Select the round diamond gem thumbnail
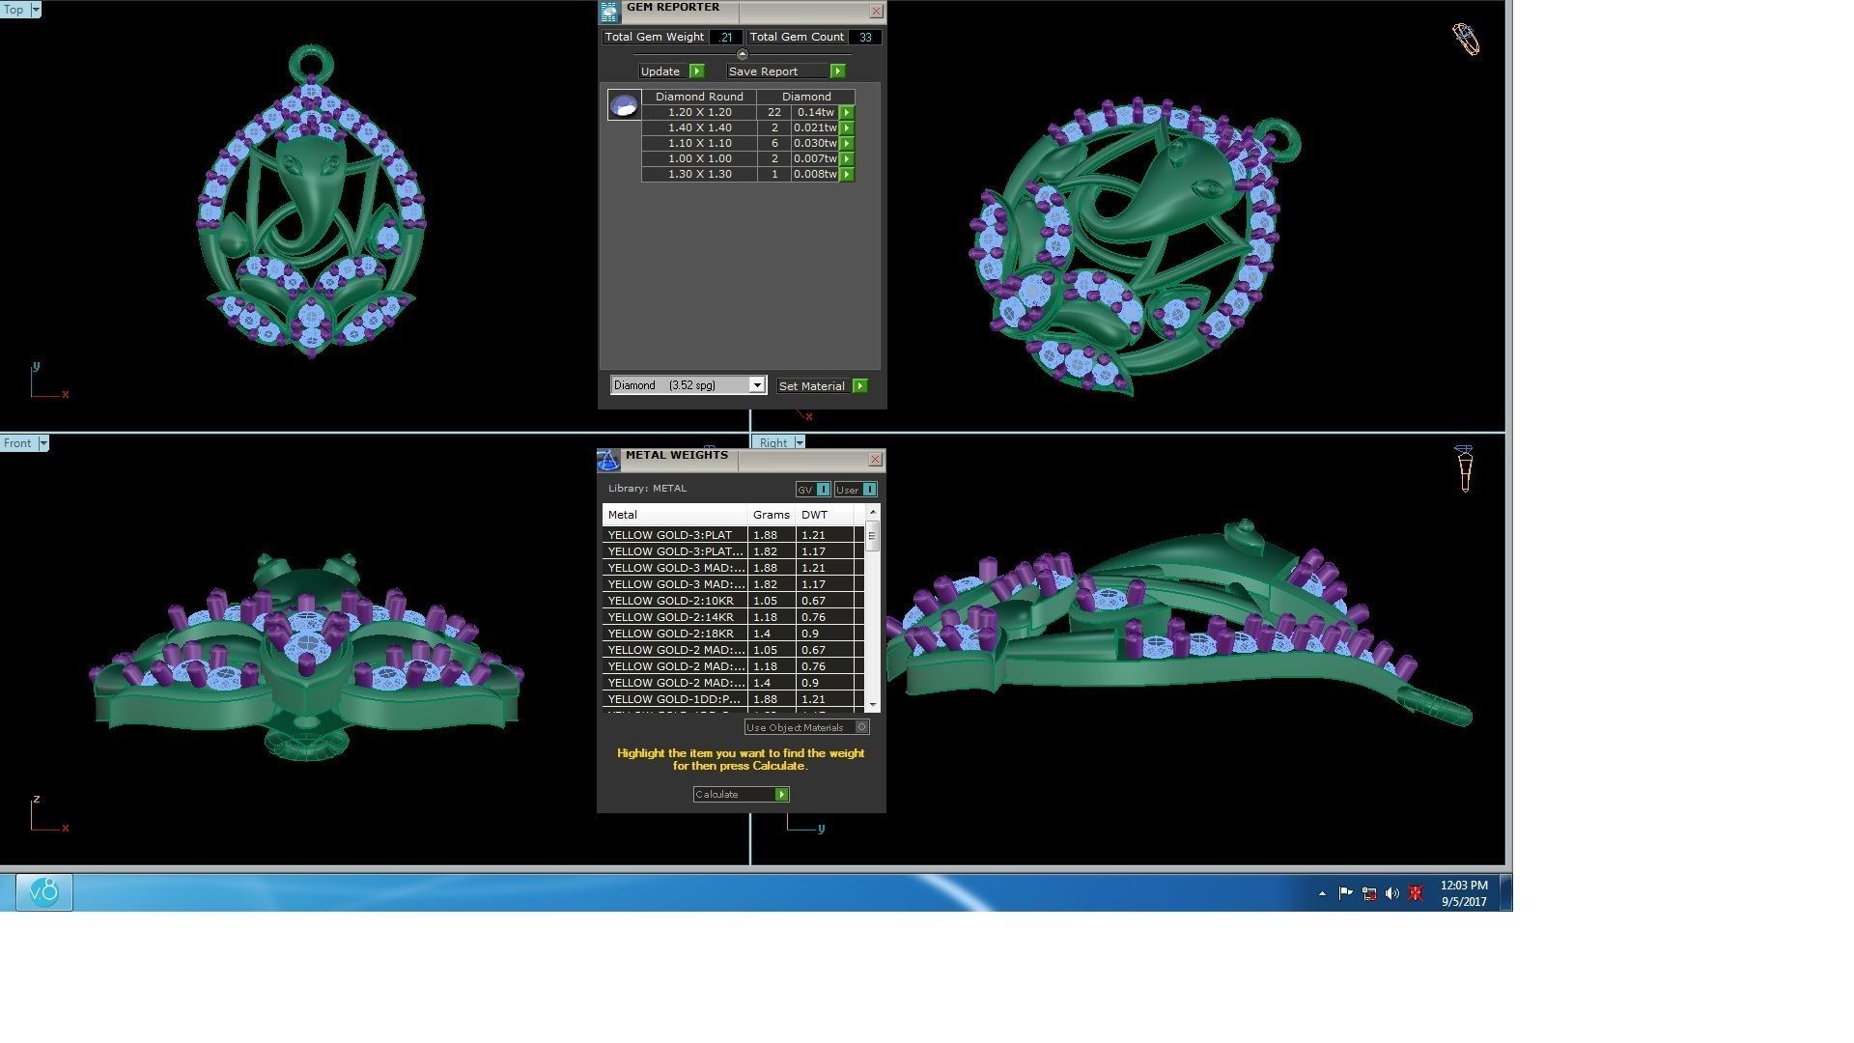Screen dimensions: 1854x1043 point(624,104)
